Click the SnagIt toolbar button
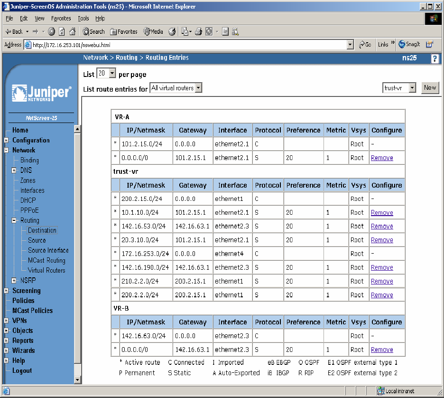Screen dimensions: 444x398 [409, 44]
